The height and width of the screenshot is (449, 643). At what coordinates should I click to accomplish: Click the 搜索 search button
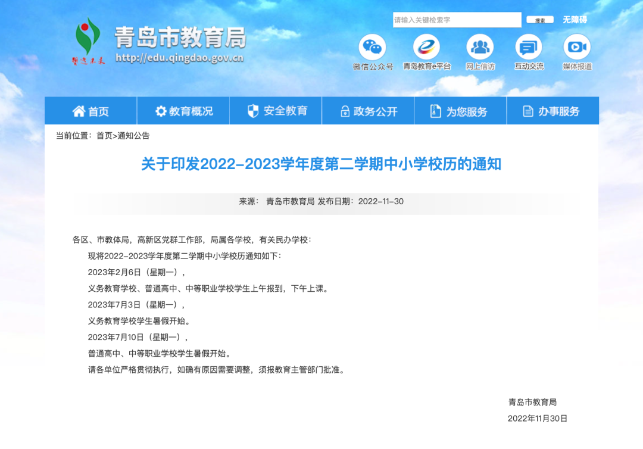point(540,20)
